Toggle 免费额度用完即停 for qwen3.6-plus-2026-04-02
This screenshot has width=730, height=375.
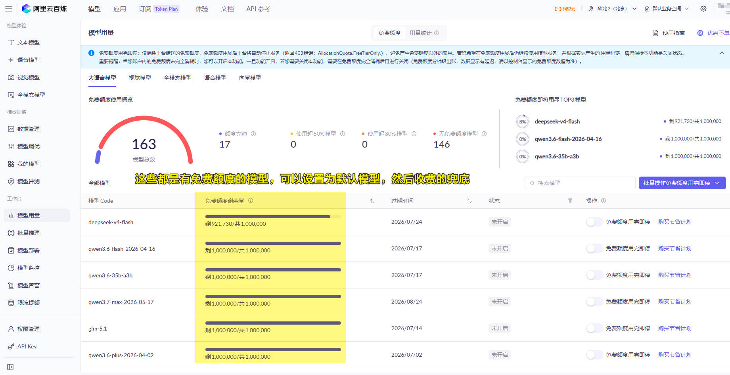pyautogui.click(x=594, y=355)
